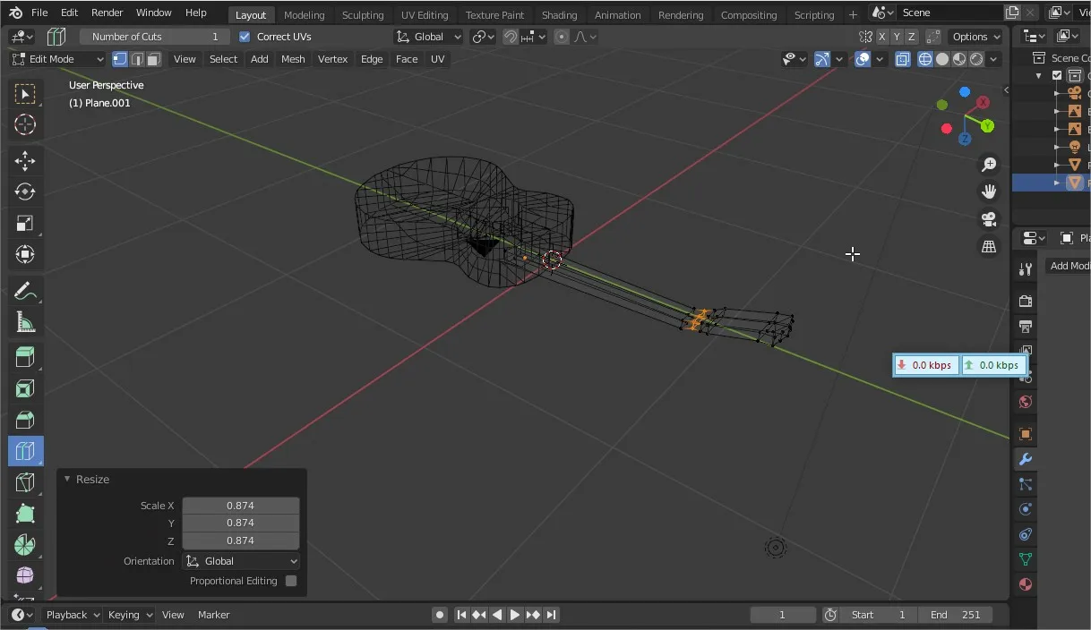Select the Inset Faces tool
This screenshot has width=1091, height=630.
[x=25, y=388]
